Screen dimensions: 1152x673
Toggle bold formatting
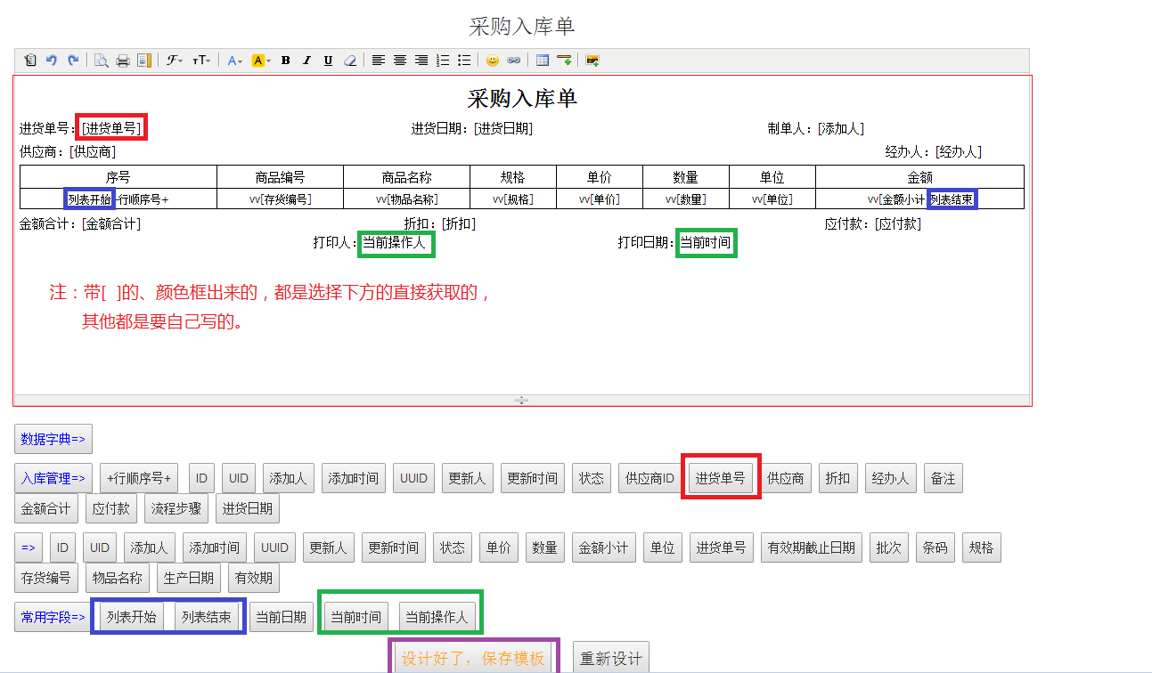[x=285, y=61]
